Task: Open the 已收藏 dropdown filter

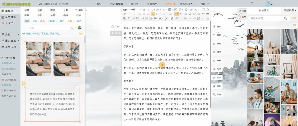Action: (52, 21)
